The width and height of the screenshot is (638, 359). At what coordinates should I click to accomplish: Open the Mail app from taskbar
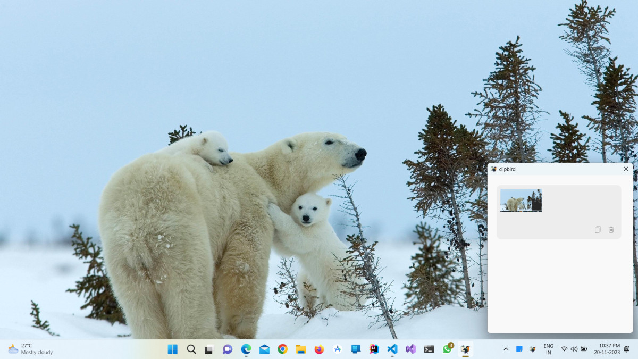tap(264, 349)
